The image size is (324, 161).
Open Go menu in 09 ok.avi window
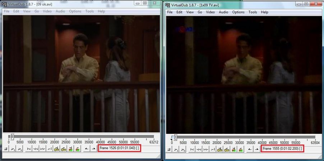point(37,11)
